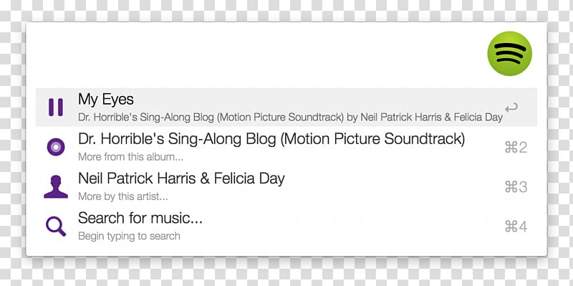Open the green Spotify logo icon

pyautogui.click(x=509, y=53)
